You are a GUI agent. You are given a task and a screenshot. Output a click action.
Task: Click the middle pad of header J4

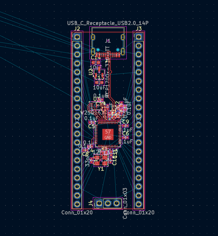pyautogui.click(x=108, y=203)
